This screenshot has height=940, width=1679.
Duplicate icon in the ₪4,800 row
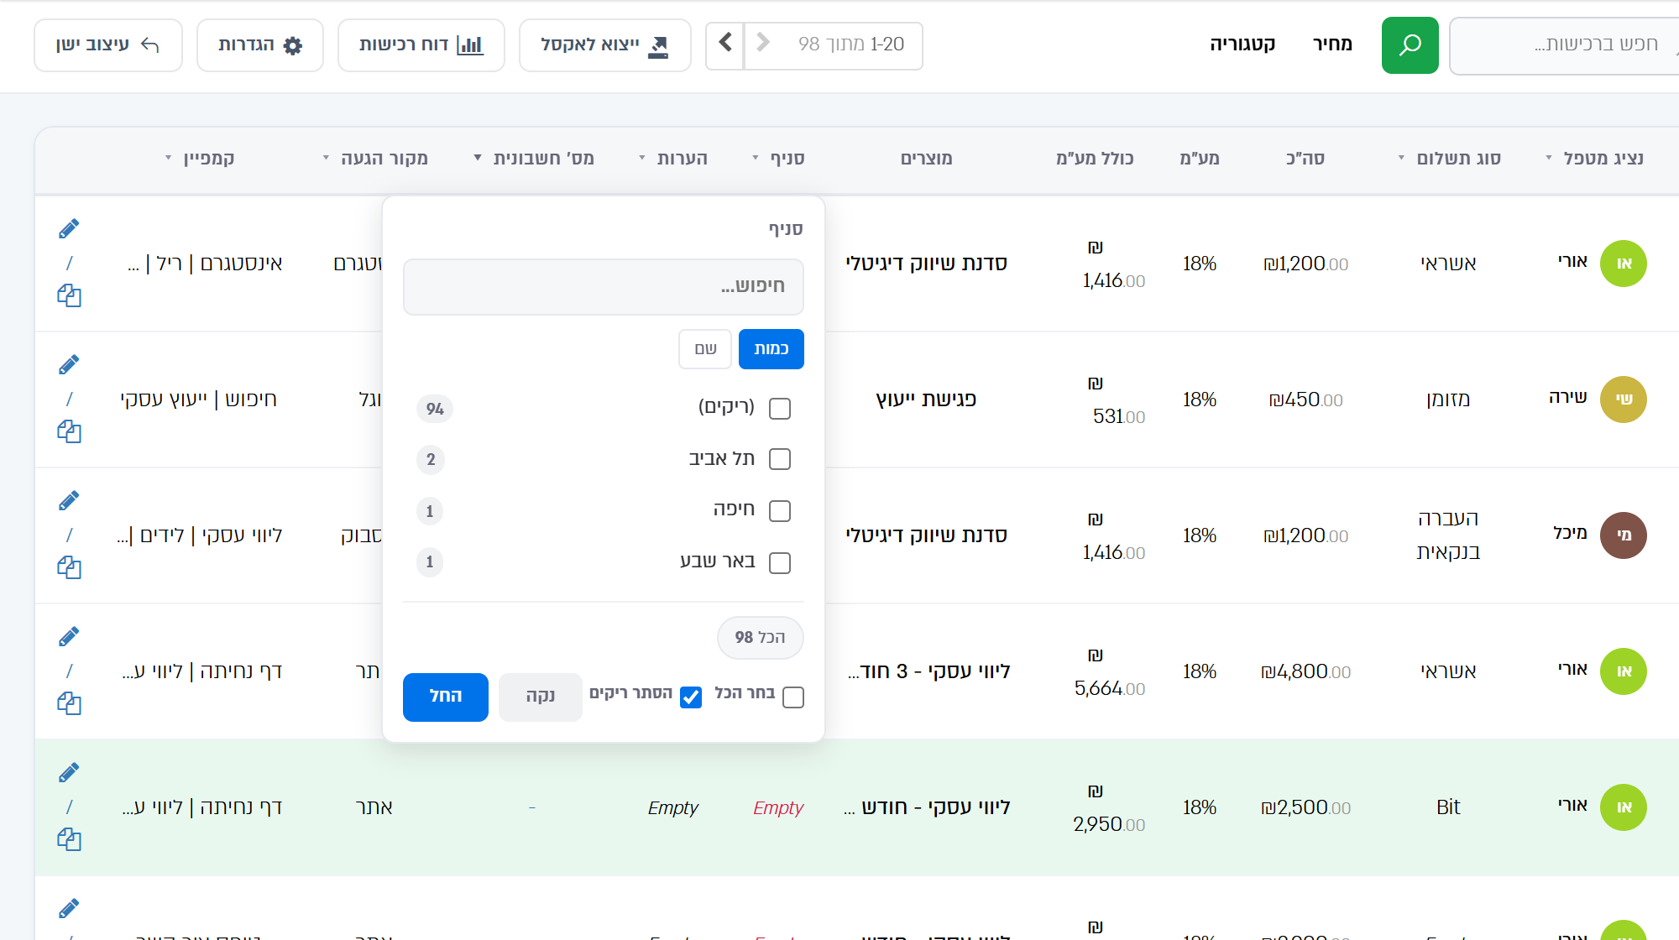(69, 703)
